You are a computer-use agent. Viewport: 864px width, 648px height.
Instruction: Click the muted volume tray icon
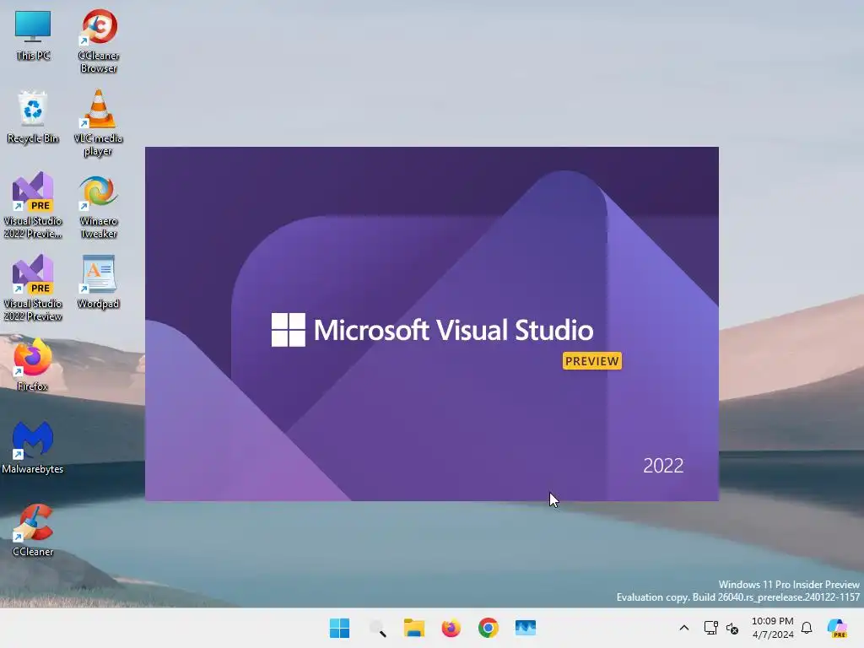(x=732, y=628)
